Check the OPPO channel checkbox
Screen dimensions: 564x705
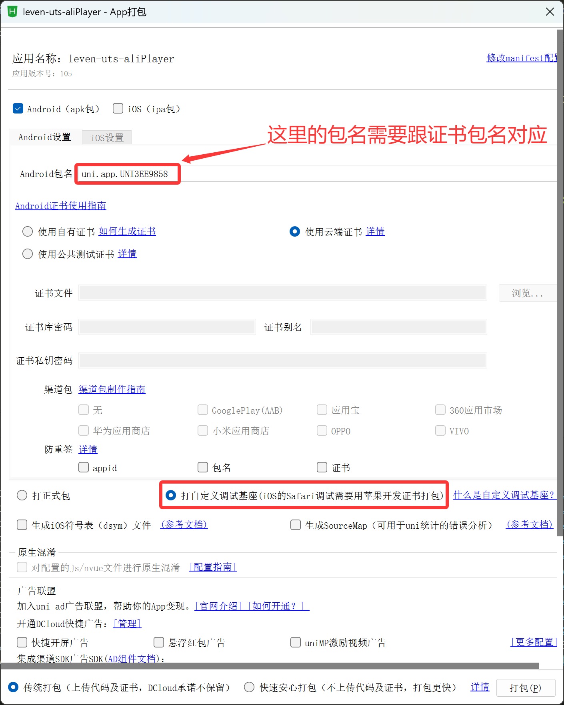322,430
